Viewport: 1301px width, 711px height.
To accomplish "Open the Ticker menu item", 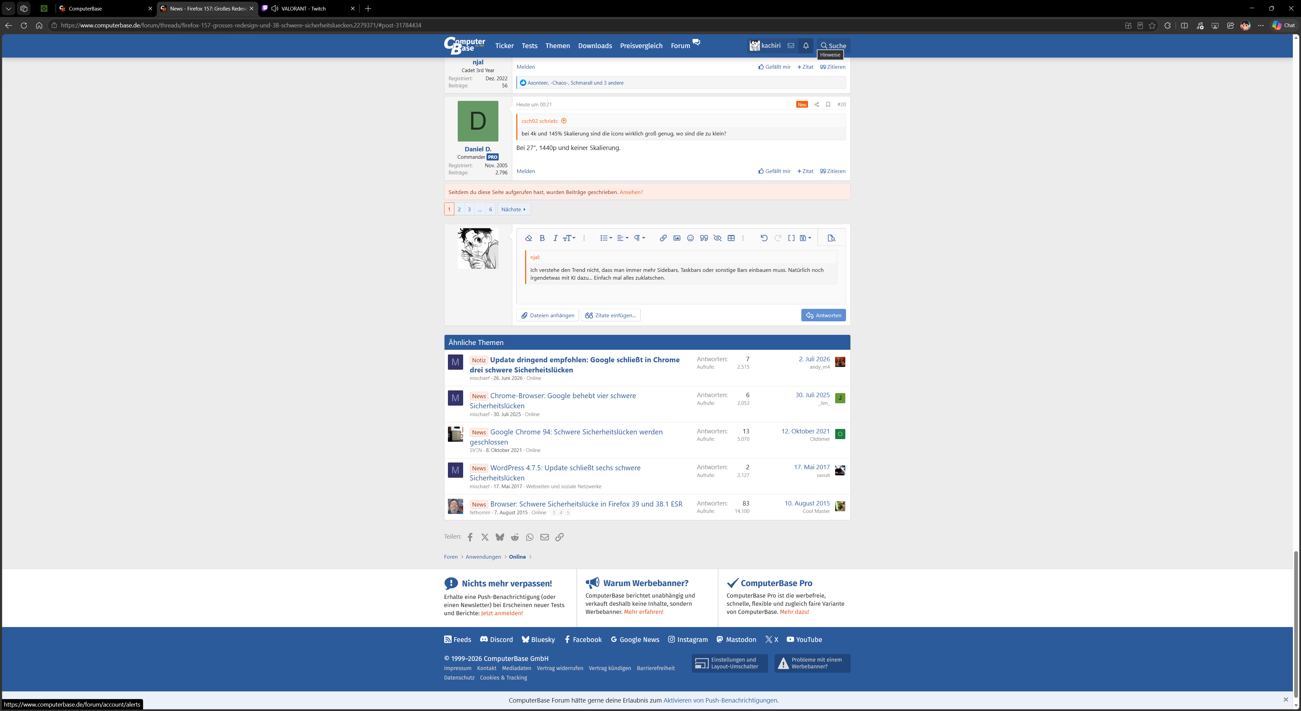I will (504, 46).
